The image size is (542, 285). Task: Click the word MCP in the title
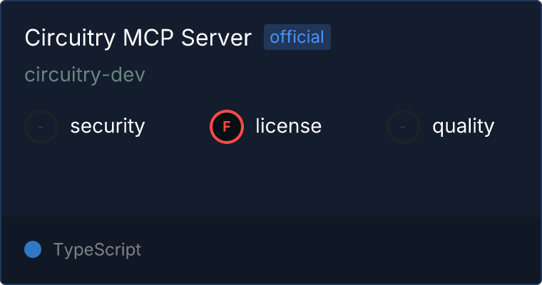point(148,38)
